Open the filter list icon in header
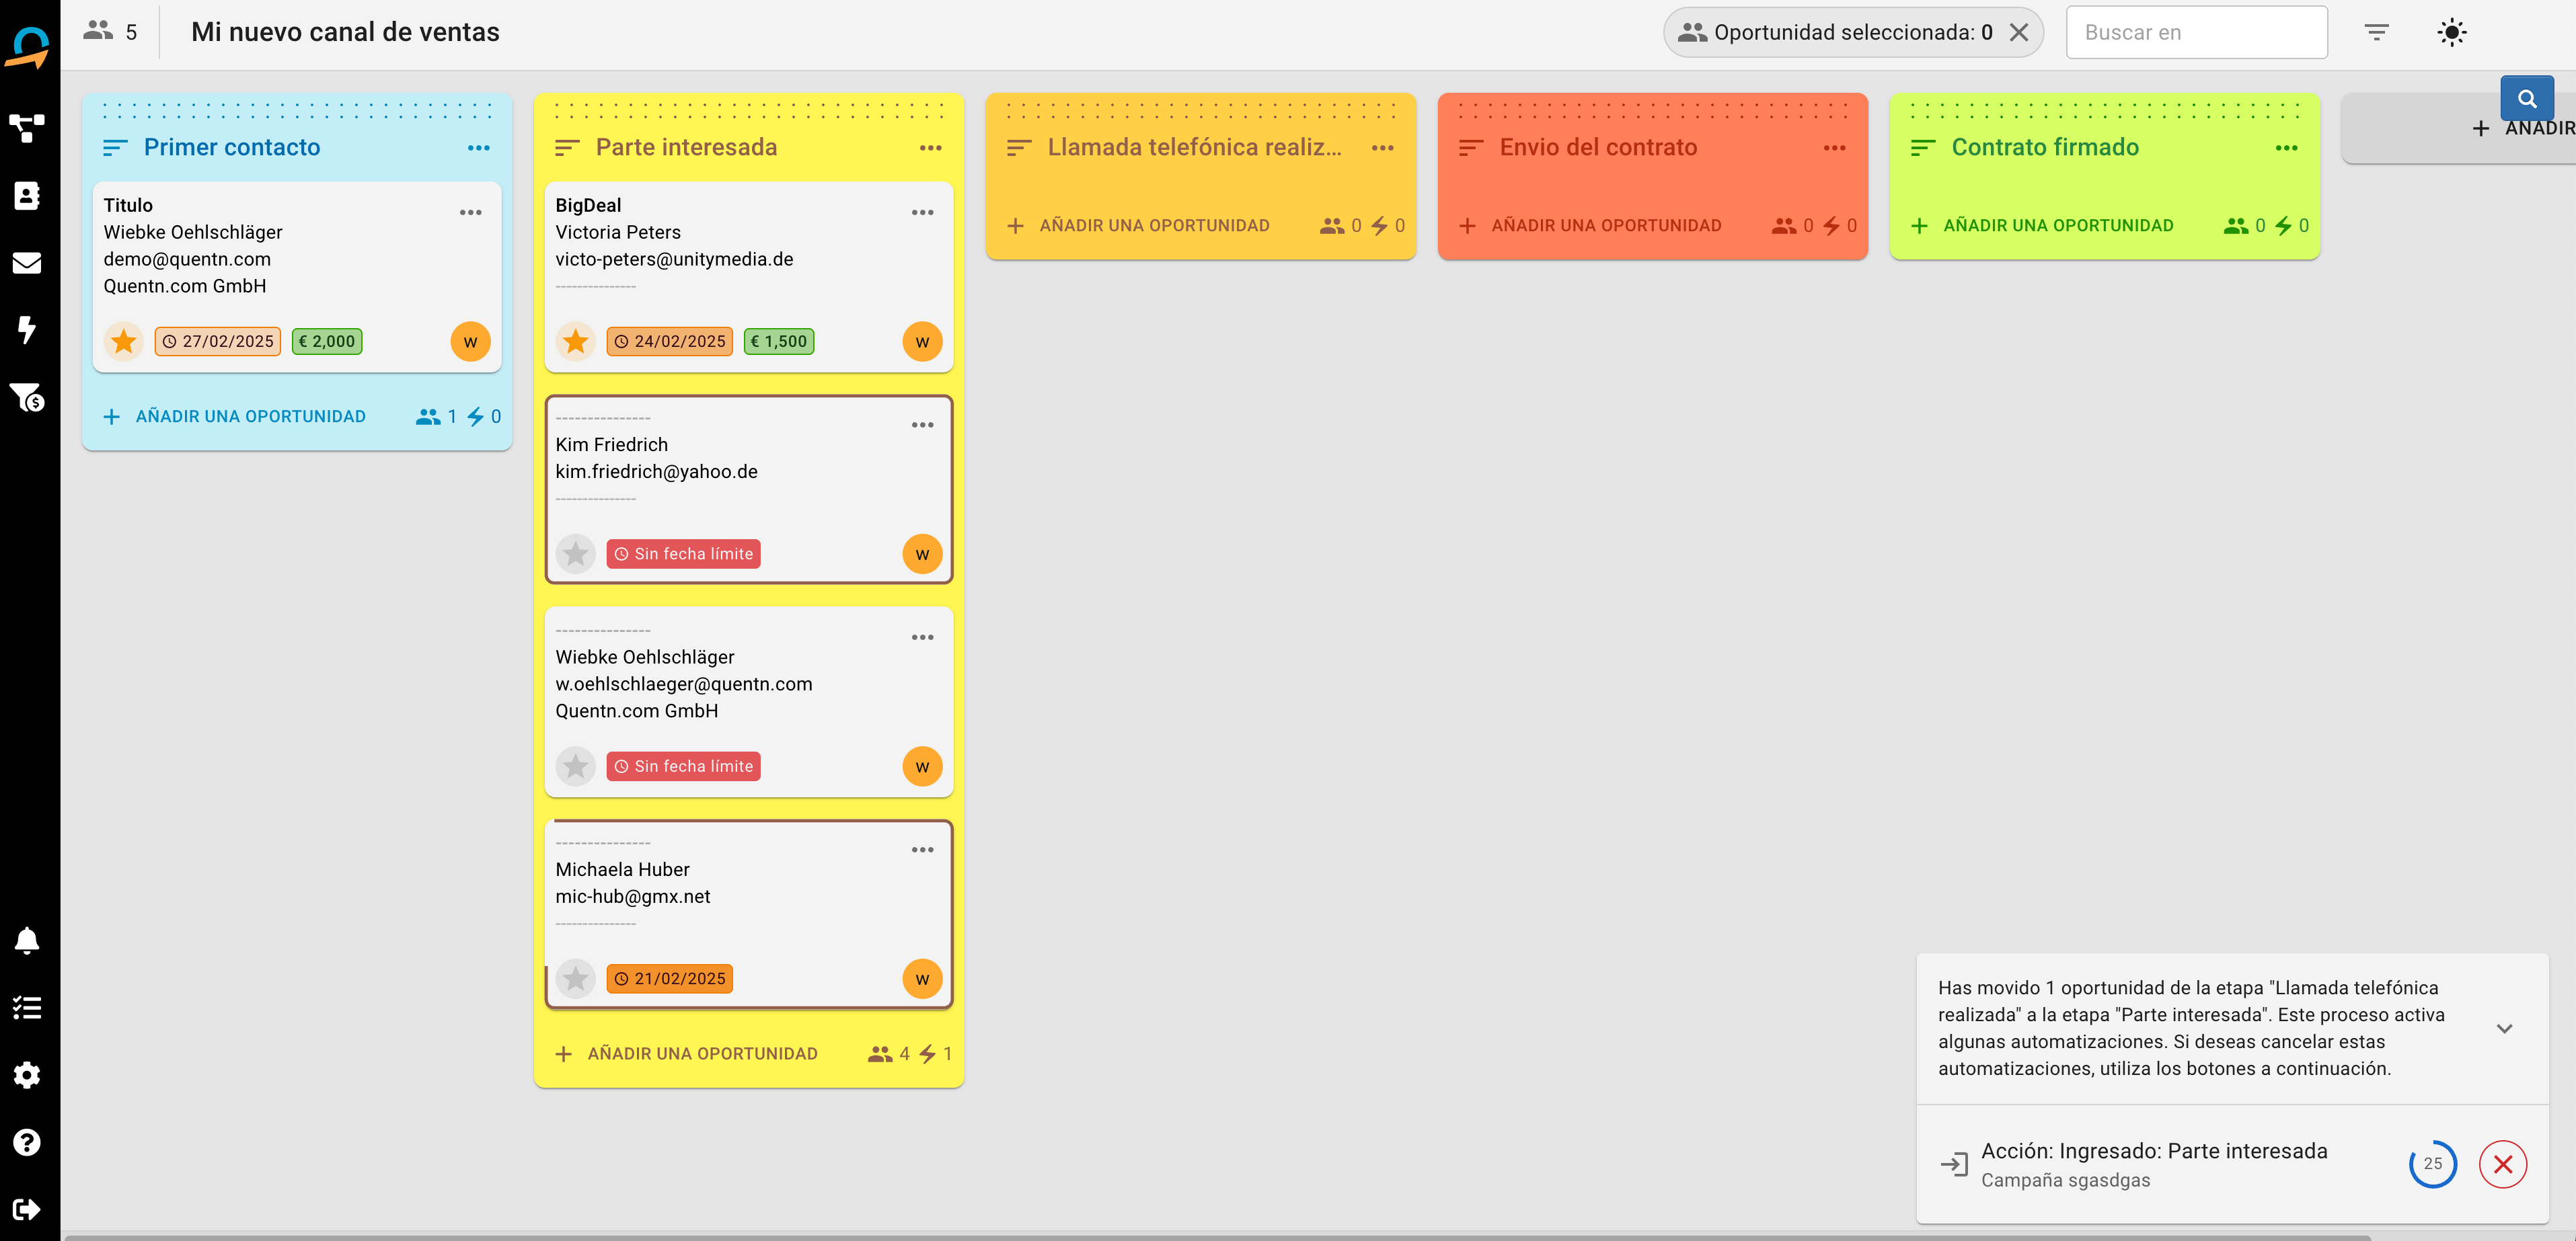Viewport: 2576px width, 1241px height. pyautogui.click(x=2376, y=32)
